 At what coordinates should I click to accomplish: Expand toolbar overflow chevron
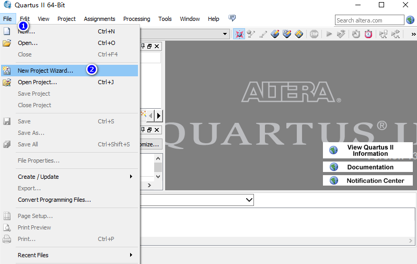413,34
